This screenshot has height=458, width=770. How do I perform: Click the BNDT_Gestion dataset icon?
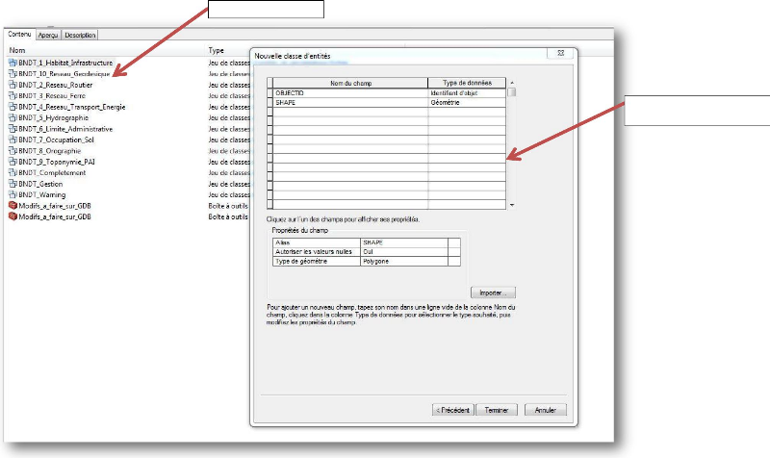click(13, 184)
